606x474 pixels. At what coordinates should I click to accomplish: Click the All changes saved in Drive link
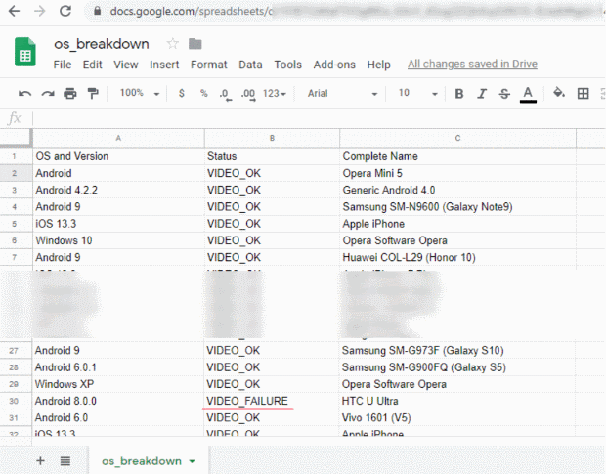472,65
